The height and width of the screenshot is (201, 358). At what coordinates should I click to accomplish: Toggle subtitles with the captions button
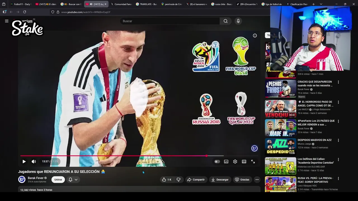point(226,161)
